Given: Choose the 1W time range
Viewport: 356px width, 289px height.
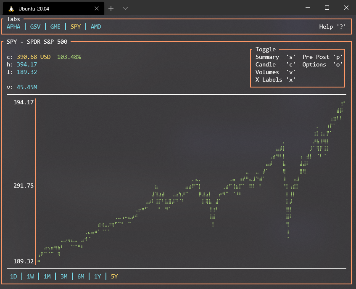Looking at the screenshot, I should coord(30,276).
